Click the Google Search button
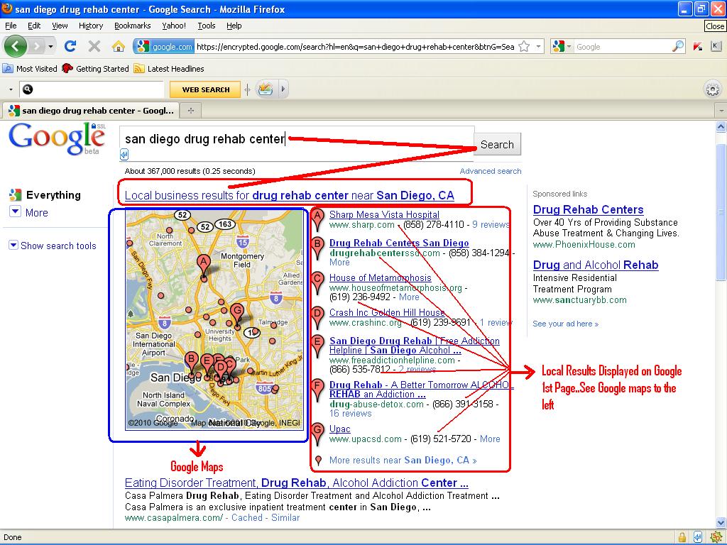The image size is (727, 545). (x=497, y=144)
